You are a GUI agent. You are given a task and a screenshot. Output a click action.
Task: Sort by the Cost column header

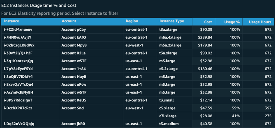coord(208,22)
